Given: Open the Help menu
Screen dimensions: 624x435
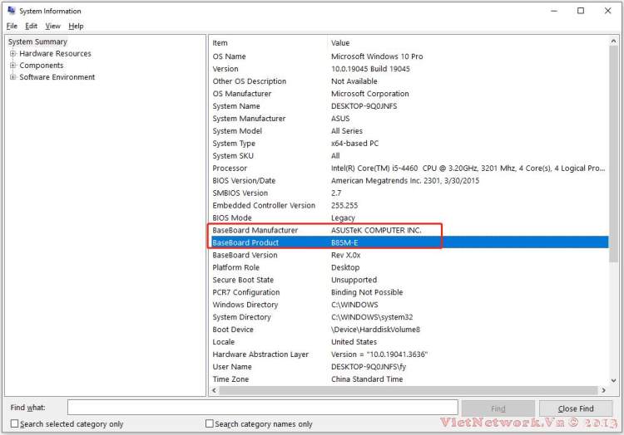Looking at the screenshot, I should (x=76, y=26).
